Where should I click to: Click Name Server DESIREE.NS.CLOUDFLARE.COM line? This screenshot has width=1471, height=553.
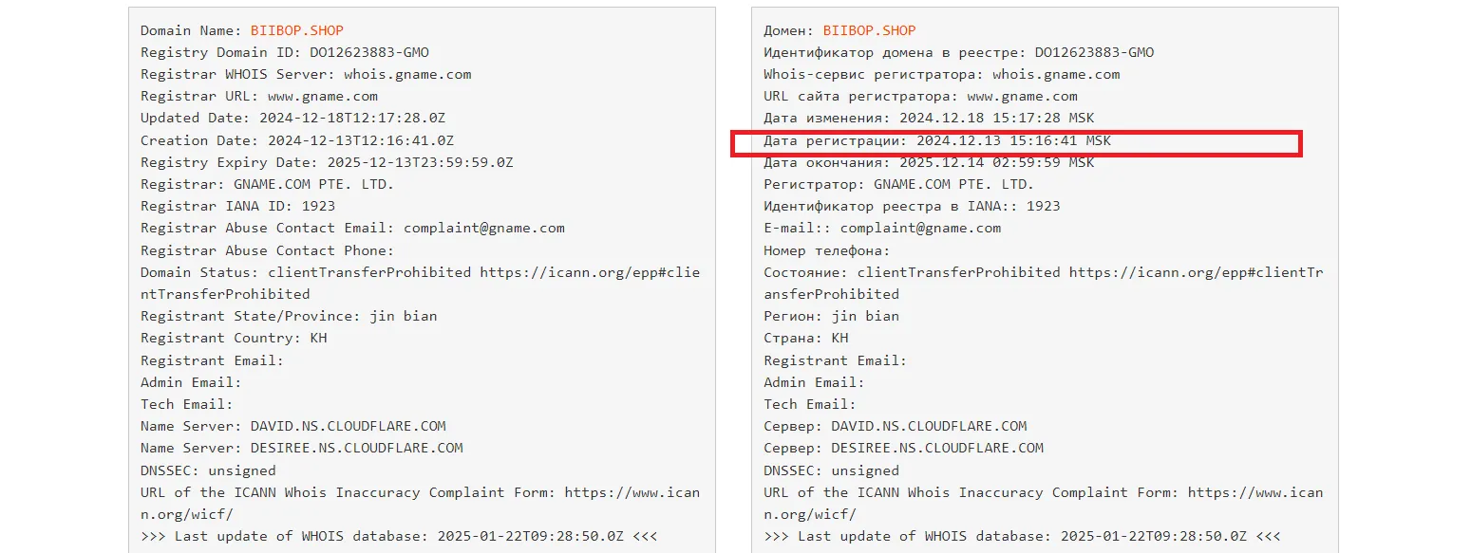(x=302, y=448)
